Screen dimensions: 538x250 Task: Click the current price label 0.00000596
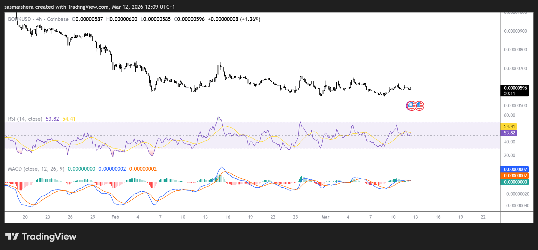pos(515,88)
